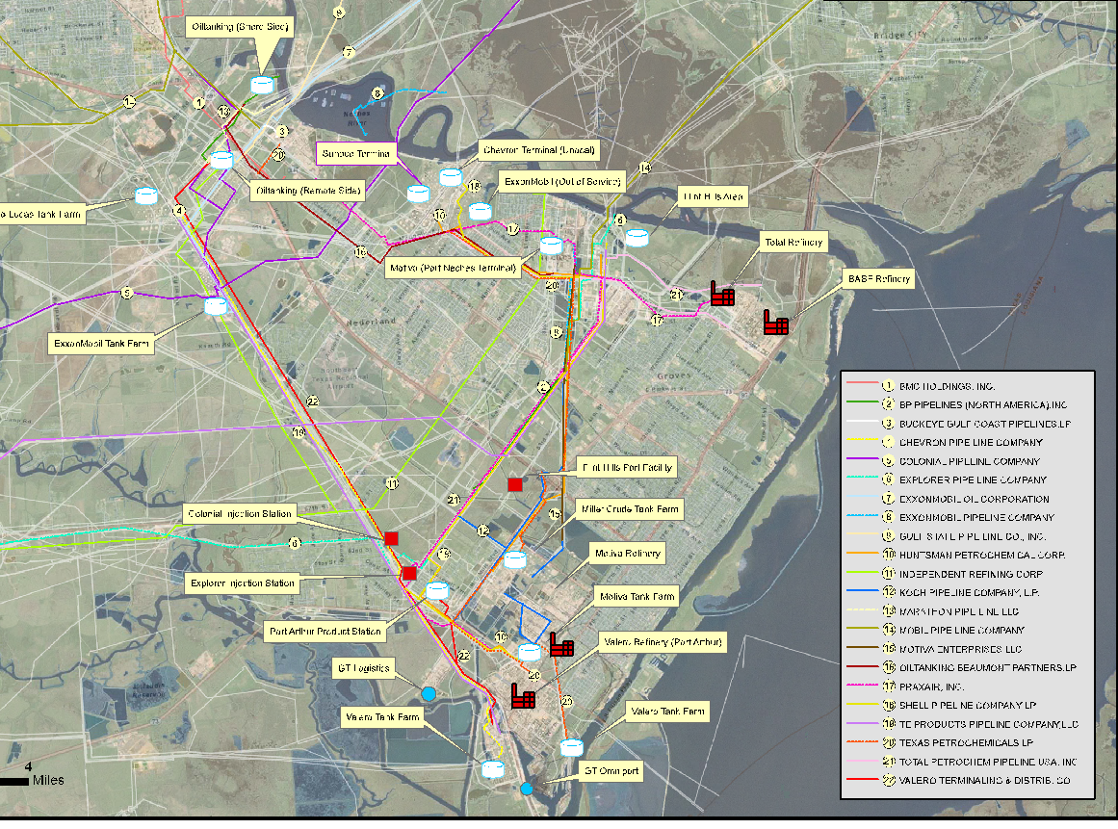Select Shell Pipeline Company LP legend entry
This screenshot has height=829, width=1118.
(942, 706)
